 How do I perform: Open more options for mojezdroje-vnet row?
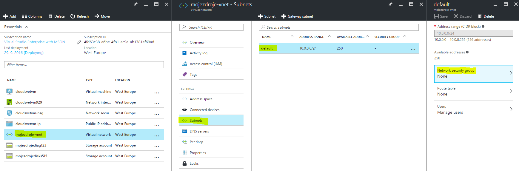point(157,136)
